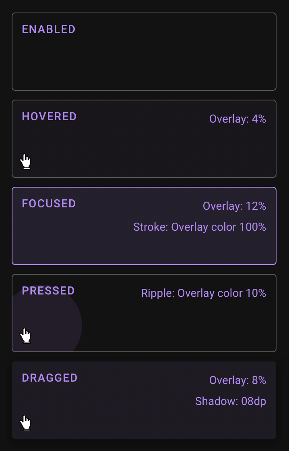Click the hand cursor icon in Pressed card
Image resolution: width=289 pixels, height=451 pixels.
click(x=26, y=336)
